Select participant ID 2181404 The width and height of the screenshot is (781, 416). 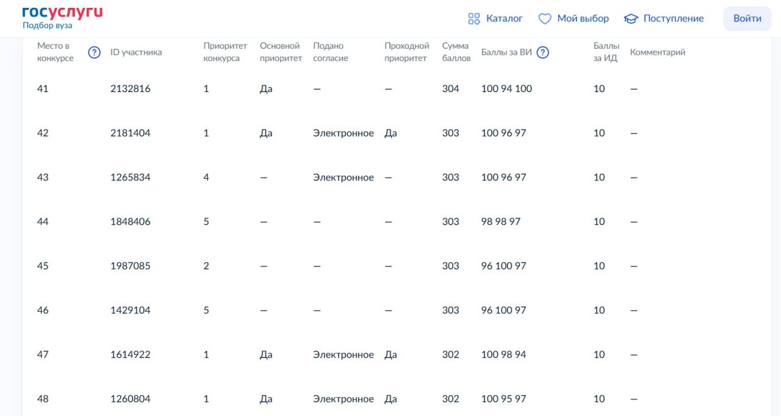131,133
